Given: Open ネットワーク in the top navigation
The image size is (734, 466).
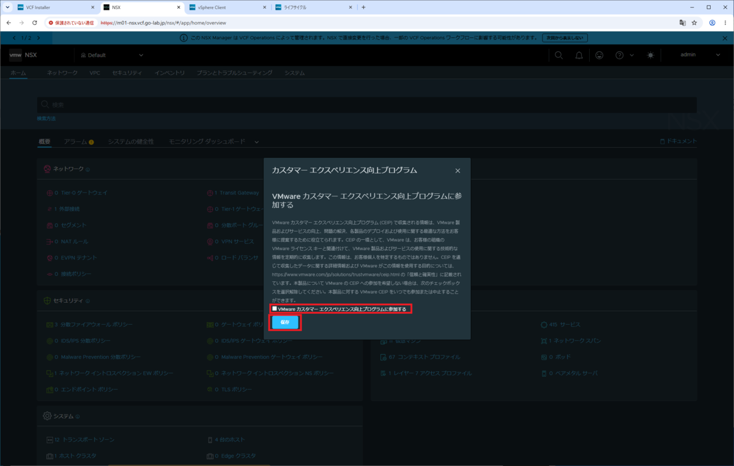Looking at the screenshot, I should point(62,73).
